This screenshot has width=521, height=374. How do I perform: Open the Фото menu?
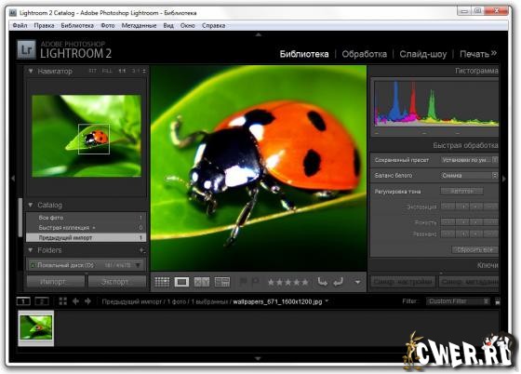coord(108,25)
